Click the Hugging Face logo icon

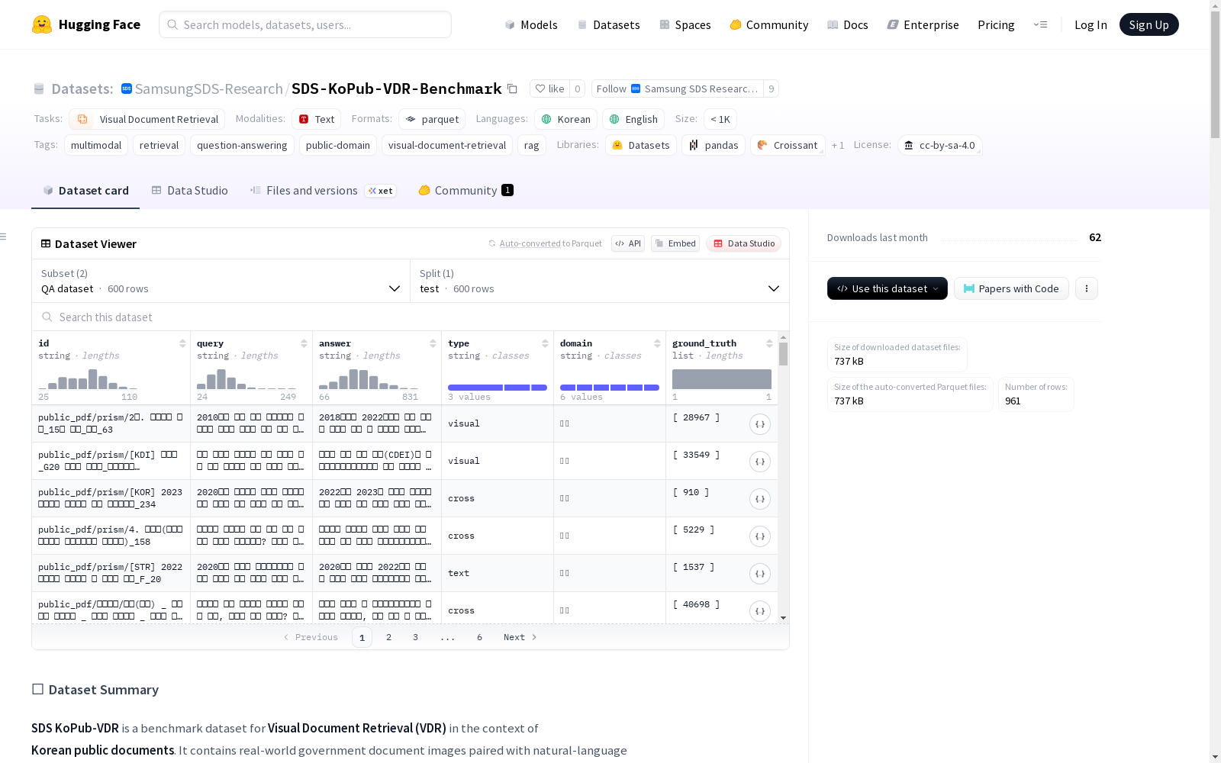point(42,24)
